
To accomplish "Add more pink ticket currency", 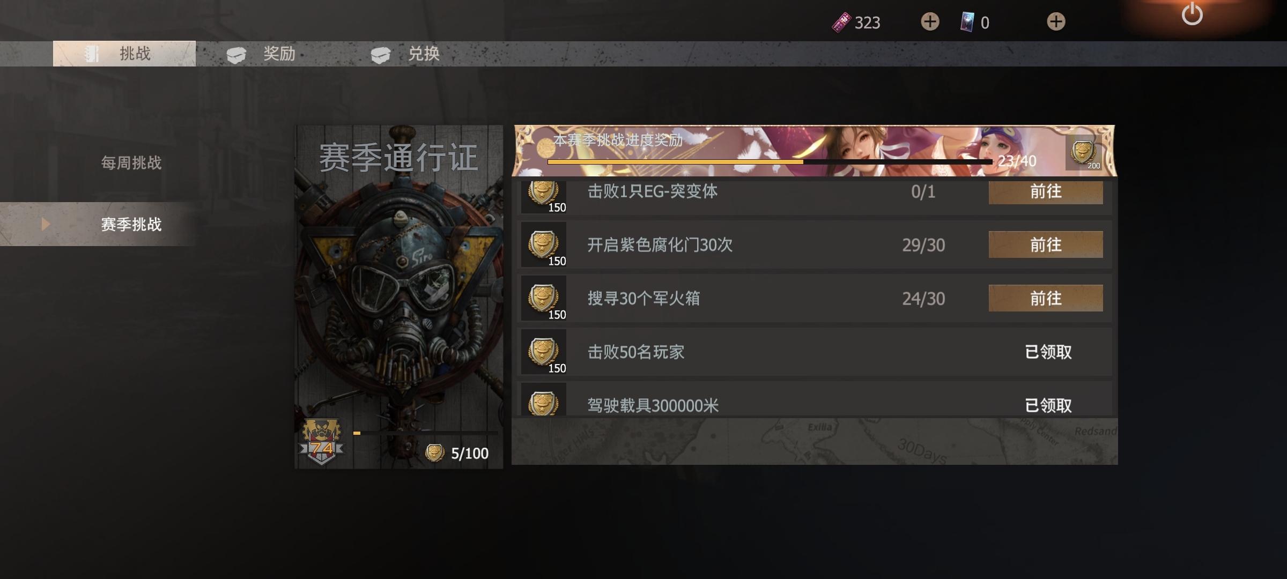I will [930, 22].
